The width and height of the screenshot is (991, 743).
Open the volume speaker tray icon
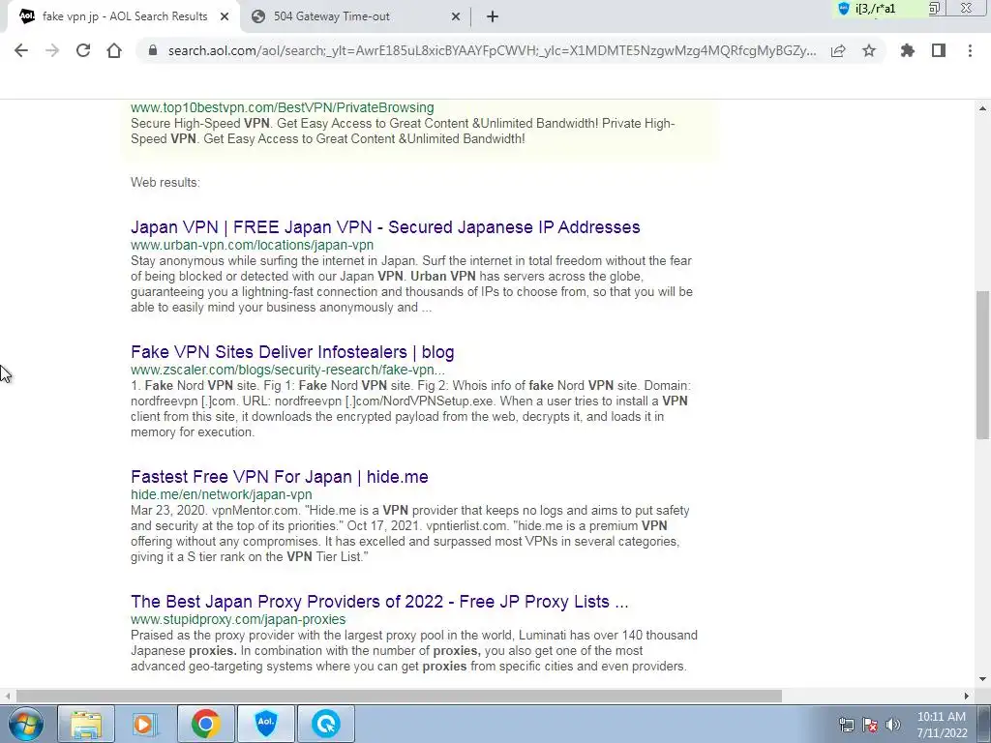pyautogui.click(x=893, y=725)
